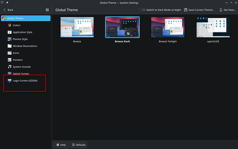Reset settings with Defaults button
Viewport: 238px width, 149px height.
click(x=79, y=145)
